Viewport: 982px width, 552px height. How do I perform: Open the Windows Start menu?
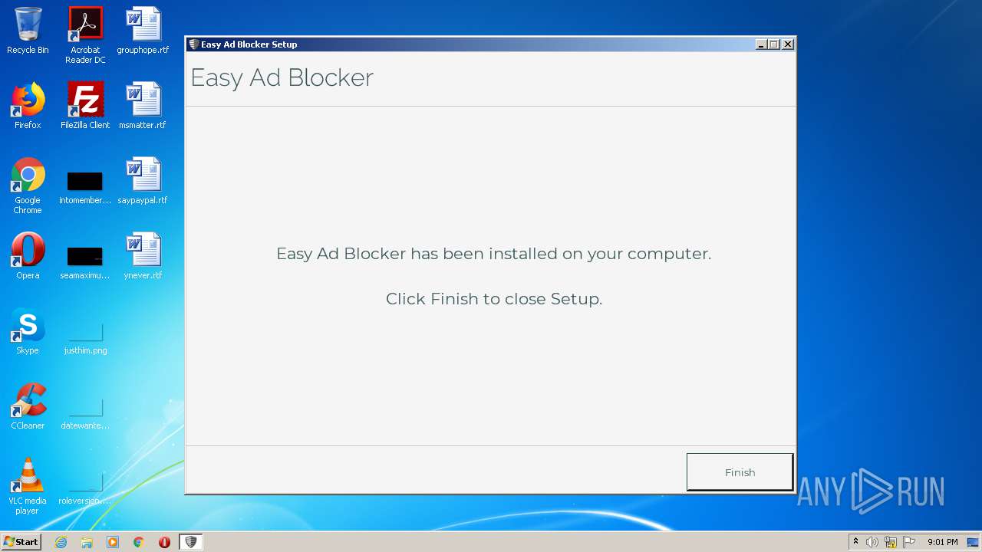(x=21, y=542)
